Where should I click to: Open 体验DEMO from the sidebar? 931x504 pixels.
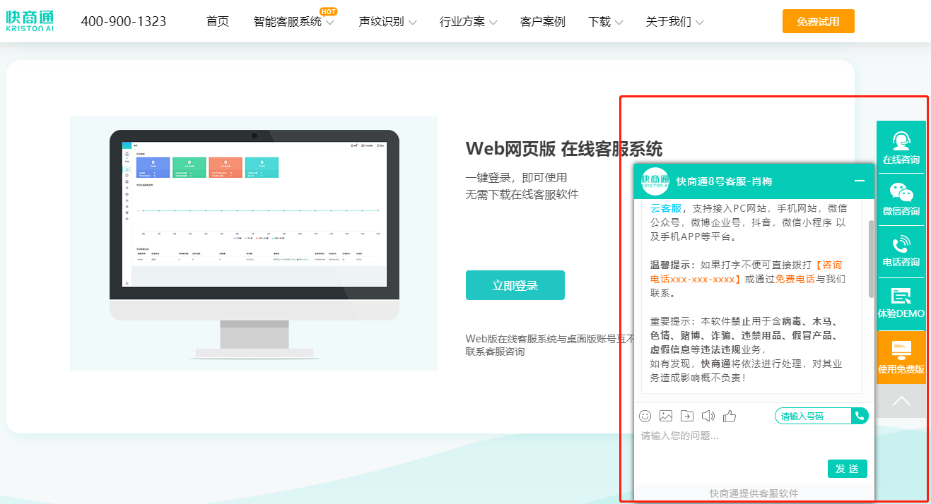point(901,304)
